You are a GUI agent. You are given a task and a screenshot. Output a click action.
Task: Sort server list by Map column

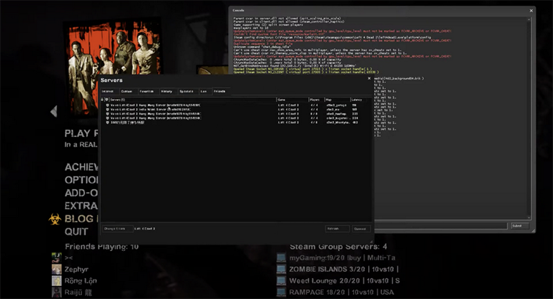click(x=338, y=99)
